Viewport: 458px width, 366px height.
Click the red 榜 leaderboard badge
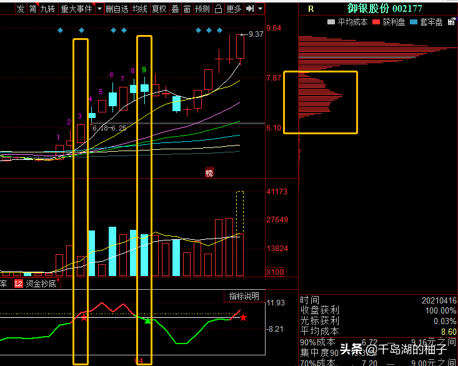point(209,173)
